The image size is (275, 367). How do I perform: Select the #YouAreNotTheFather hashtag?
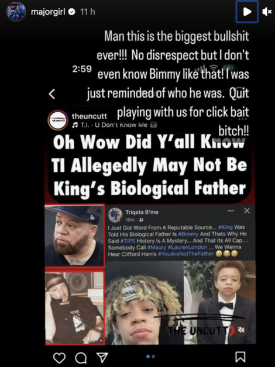click(x=185, y=254)
